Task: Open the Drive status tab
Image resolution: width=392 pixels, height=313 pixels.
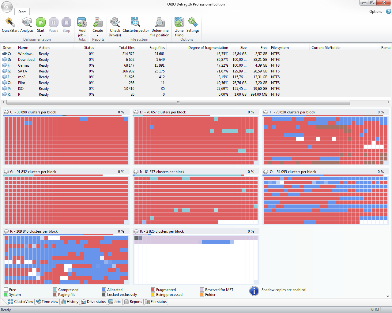Action: 93,302
